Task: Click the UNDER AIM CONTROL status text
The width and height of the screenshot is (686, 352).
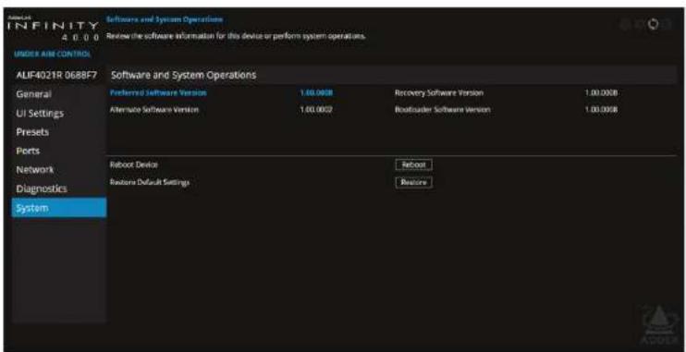Action: (53, 55)
